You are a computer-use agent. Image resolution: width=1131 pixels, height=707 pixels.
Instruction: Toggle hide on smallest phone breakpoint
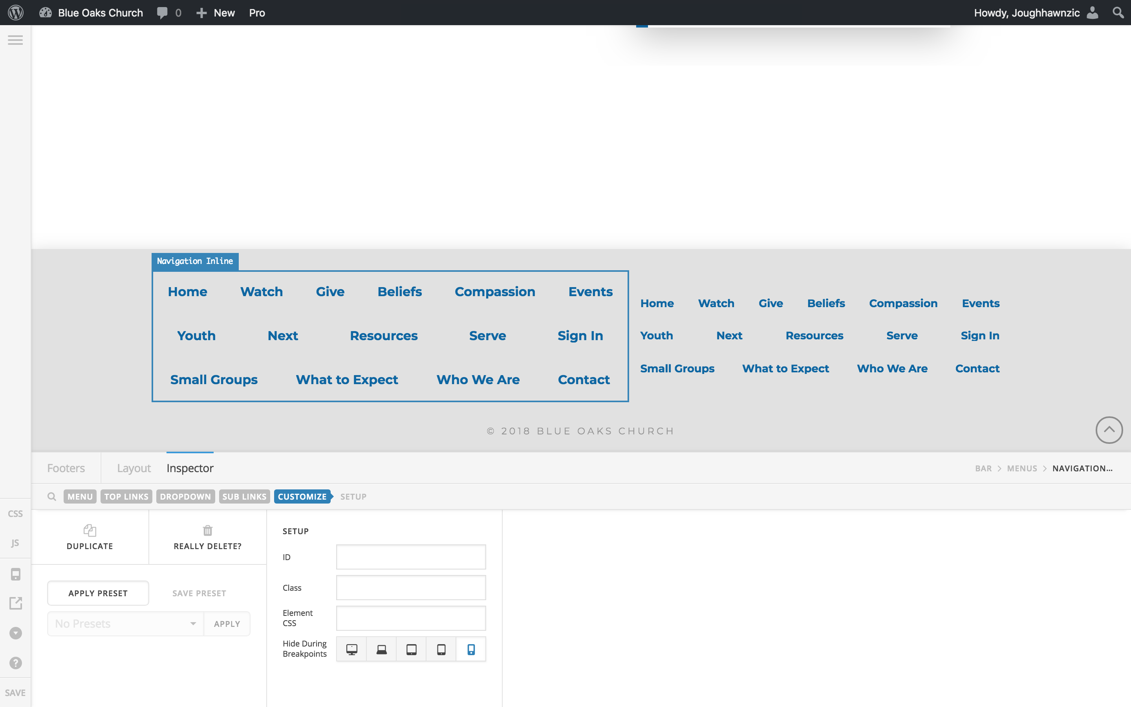[x=471, y=649]
